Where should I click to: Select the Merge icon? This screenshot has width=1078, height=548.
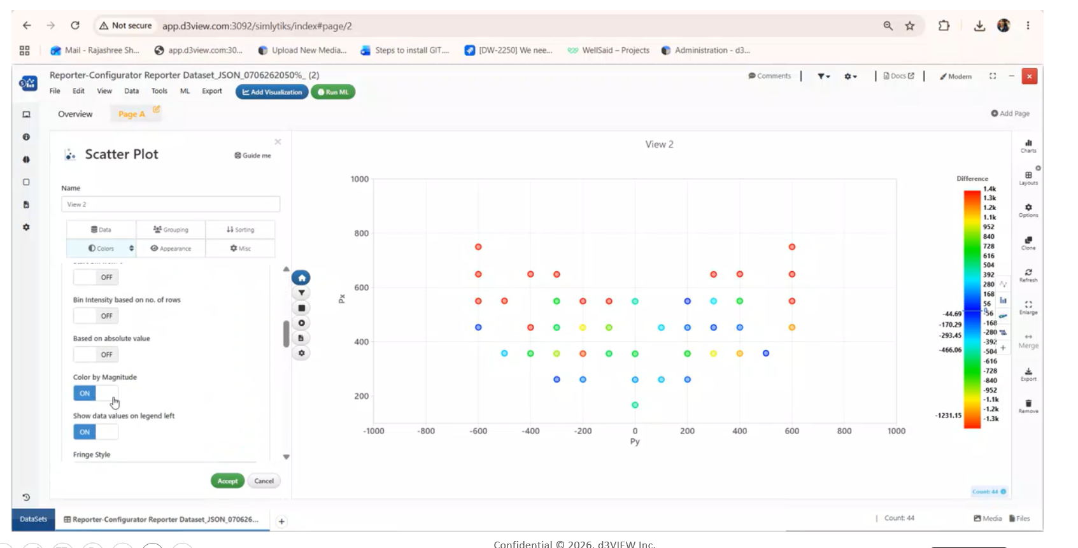(x=1028, y=341)
